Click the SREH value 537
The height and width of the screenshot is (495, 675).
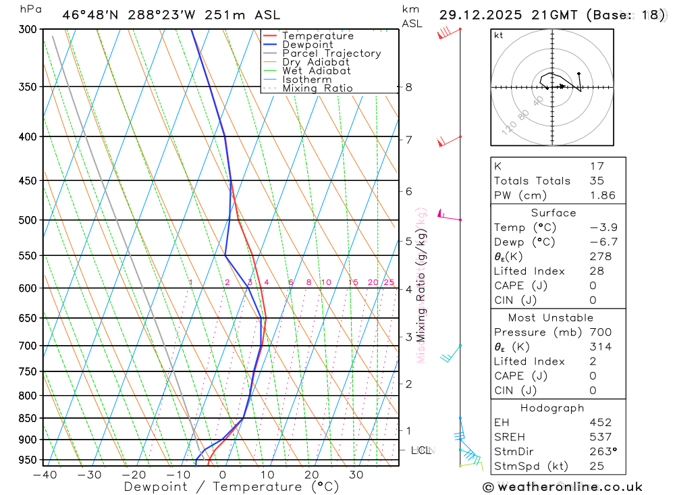(601, 438)
